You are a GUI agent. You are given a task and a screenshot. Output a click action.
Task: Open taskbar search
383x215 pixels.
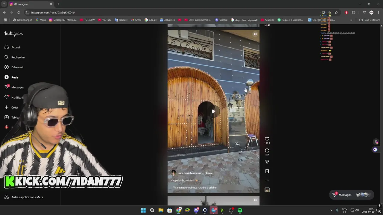click(x=152, y=210)
